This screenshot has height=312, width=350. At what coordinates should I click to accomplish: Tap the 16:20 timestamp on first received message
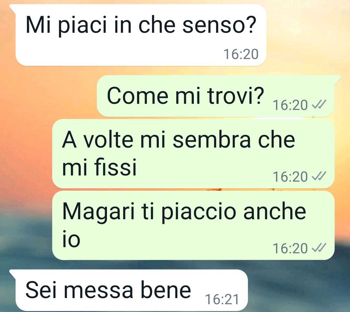click(241, 54)
